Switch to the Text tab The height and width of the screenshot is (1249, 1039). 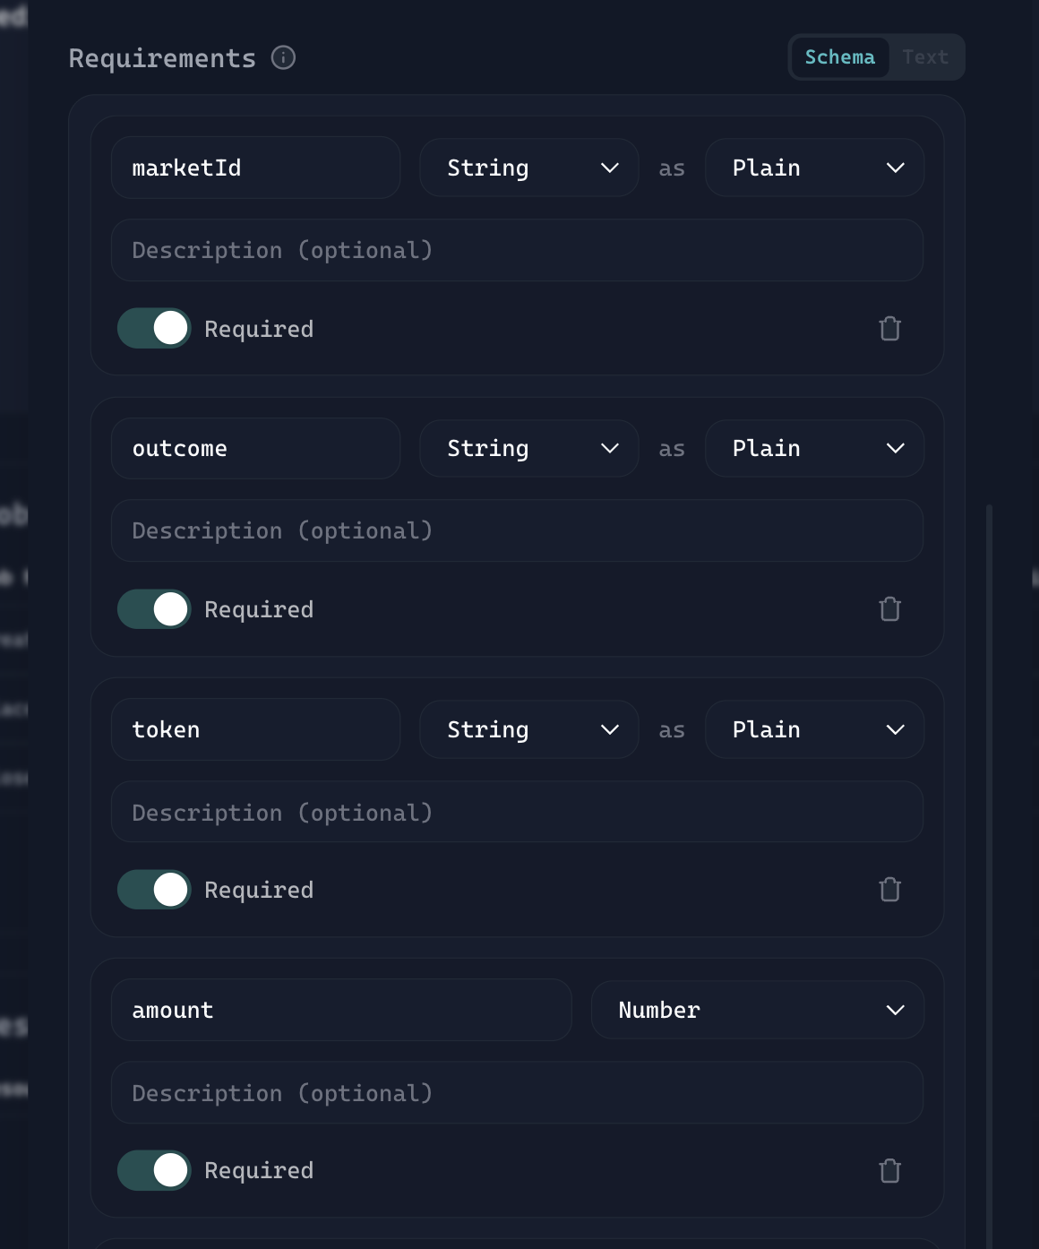click(924, 57)
